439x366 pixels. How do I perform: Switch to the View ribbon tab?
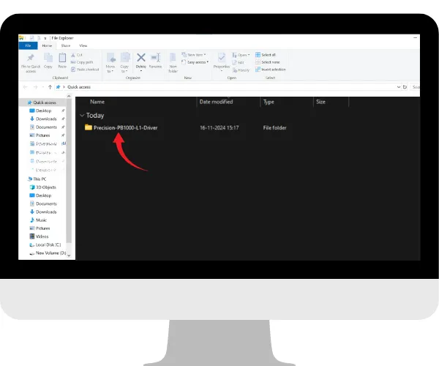83,45
